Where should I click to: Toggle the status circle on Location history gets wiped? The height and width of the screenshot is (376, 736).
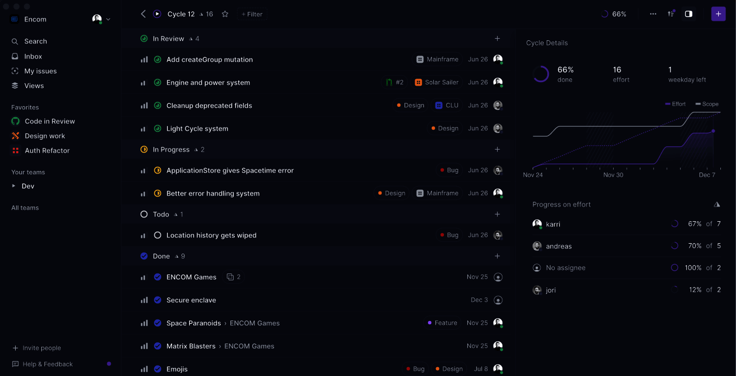click(157, 235)
